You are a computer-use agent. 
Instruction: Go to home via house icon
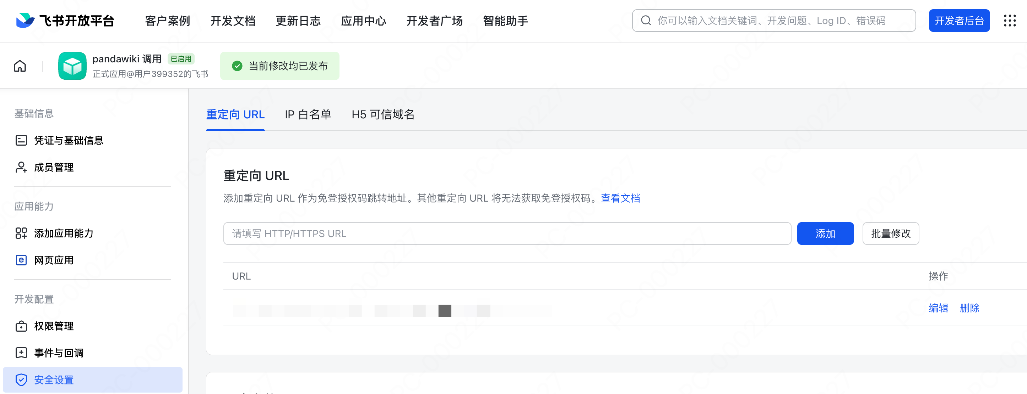click(x=20, y=66)
